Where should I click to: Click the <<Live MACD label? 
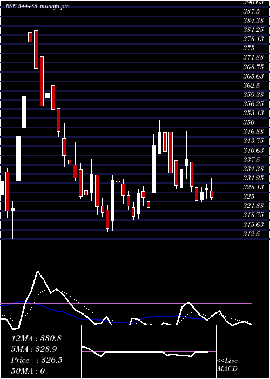(x=227, y=365)
